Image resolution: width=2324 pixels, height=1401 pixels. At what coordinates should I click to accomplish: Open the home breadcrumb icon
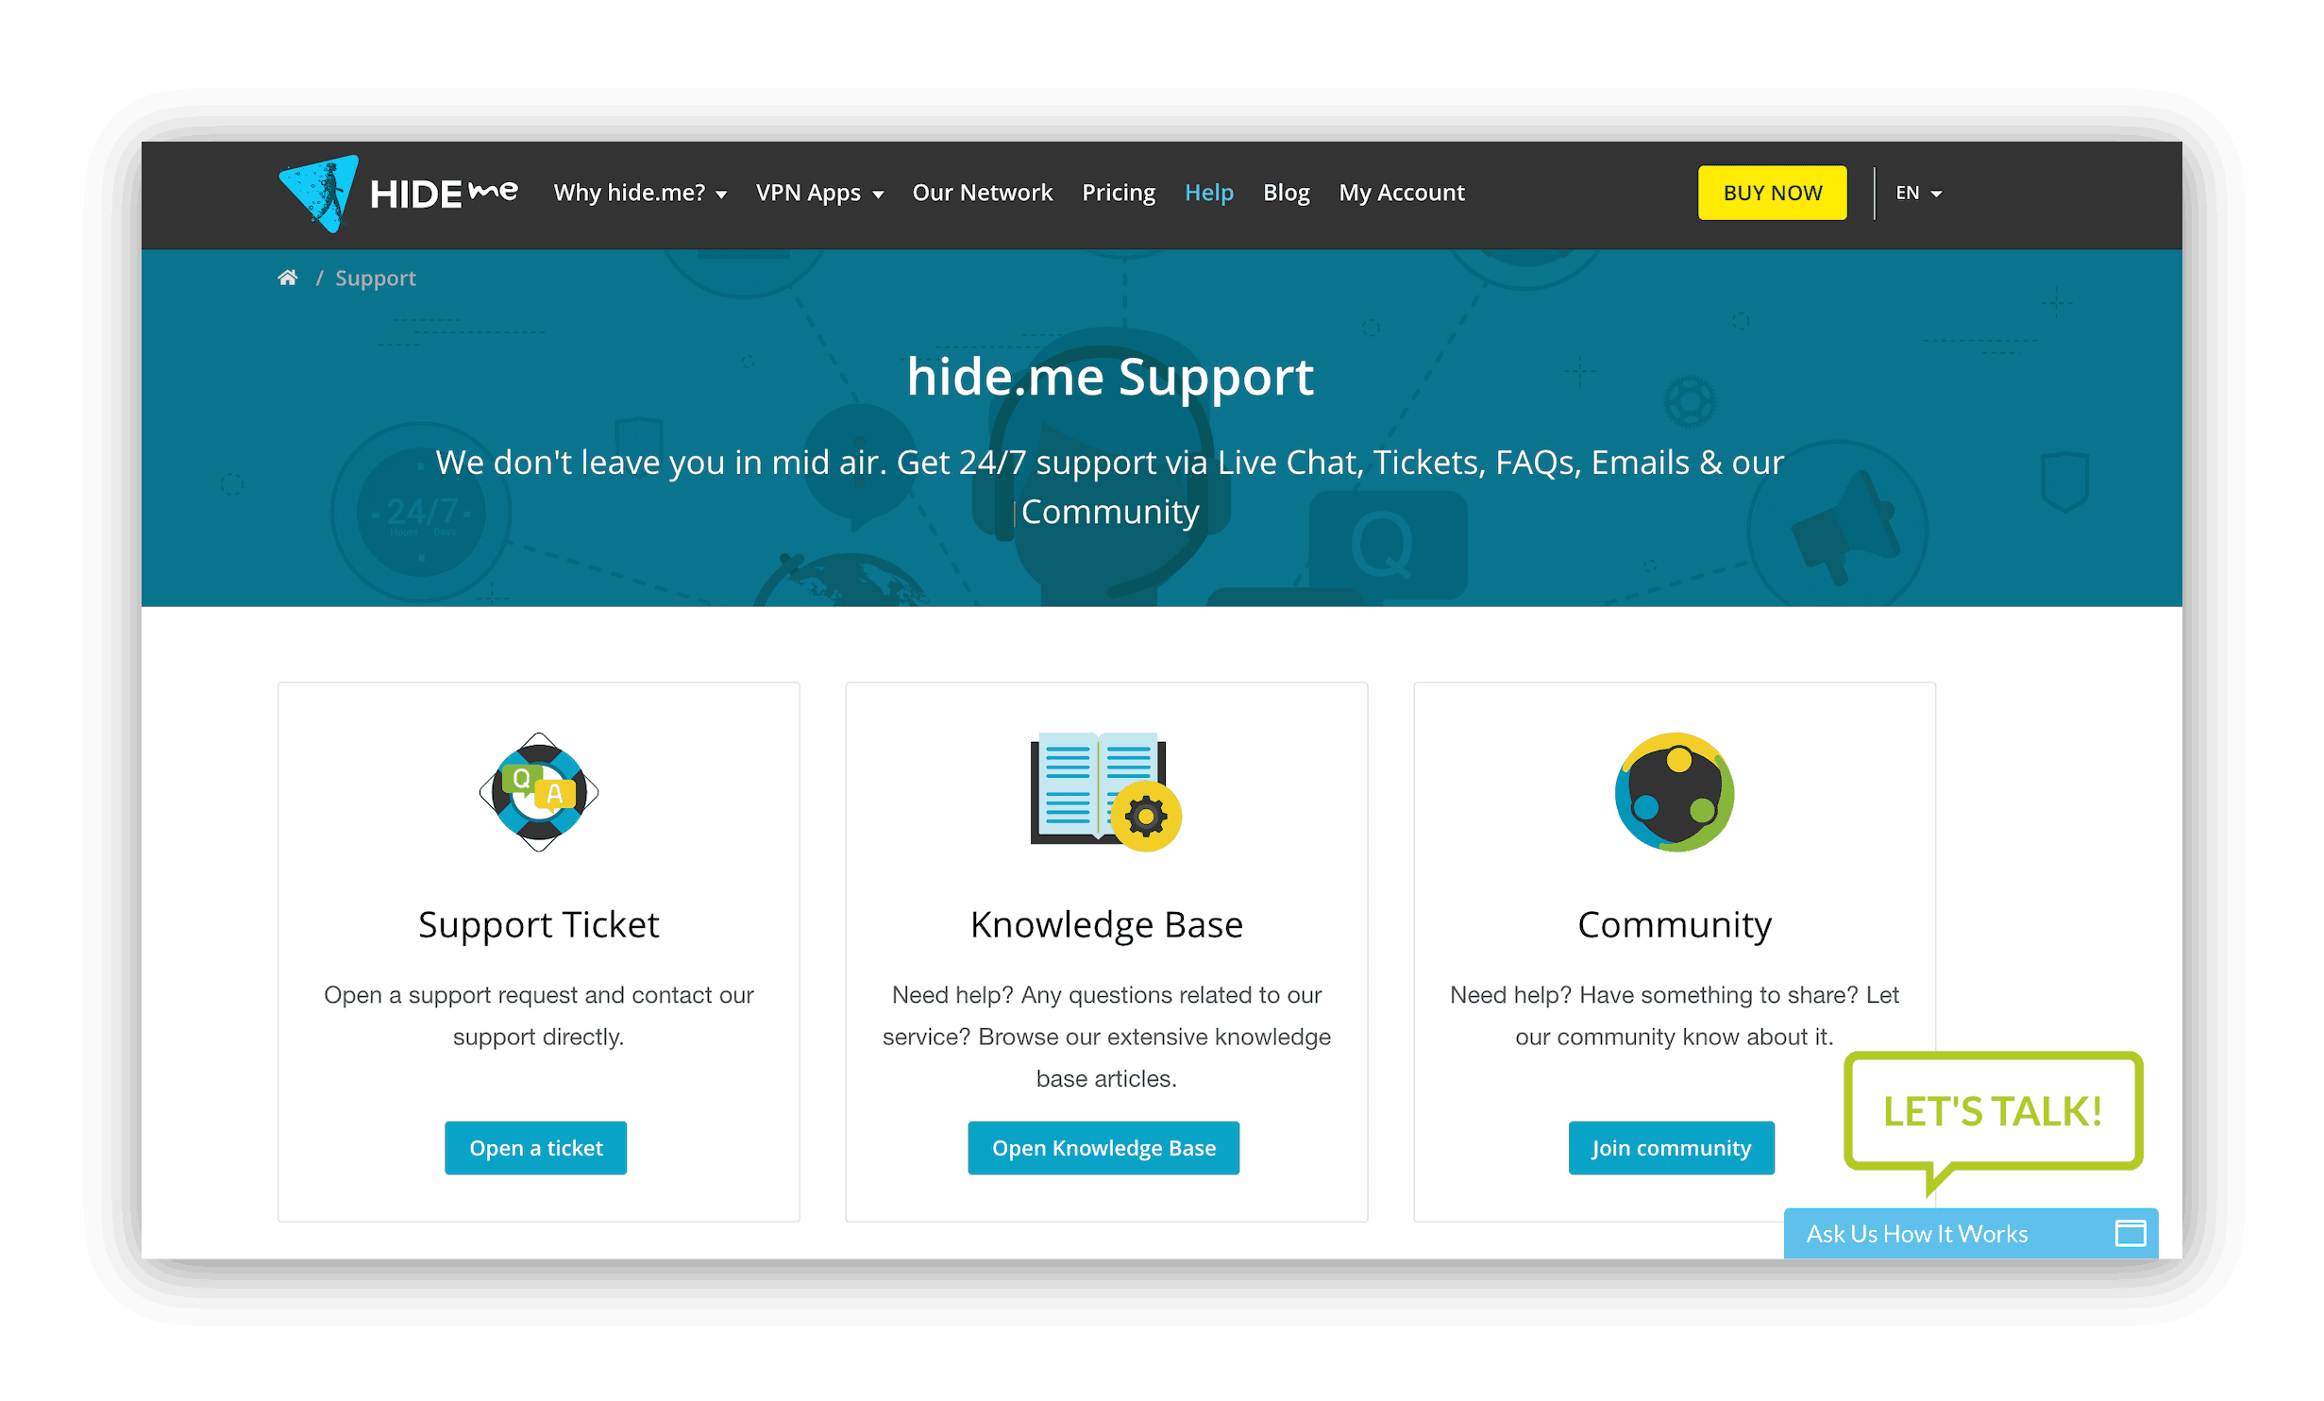click(288, 278)
